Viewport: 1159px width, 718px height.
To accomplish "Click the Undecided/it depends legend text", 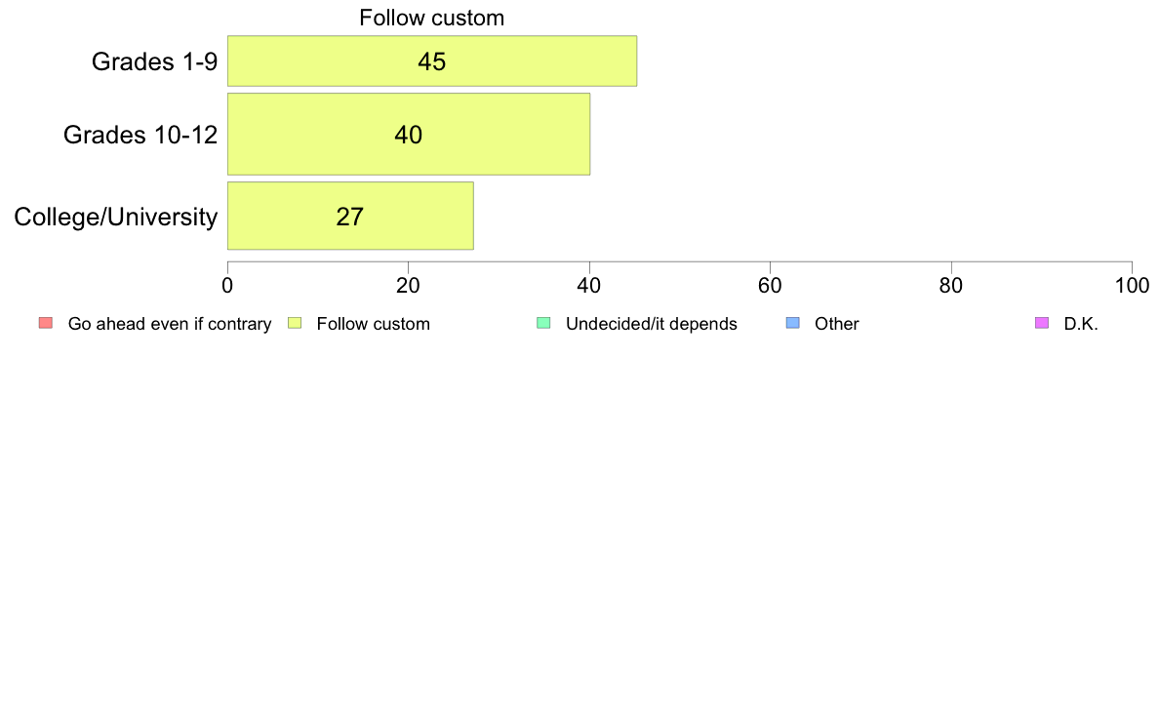I will click(x=651, y=324).
